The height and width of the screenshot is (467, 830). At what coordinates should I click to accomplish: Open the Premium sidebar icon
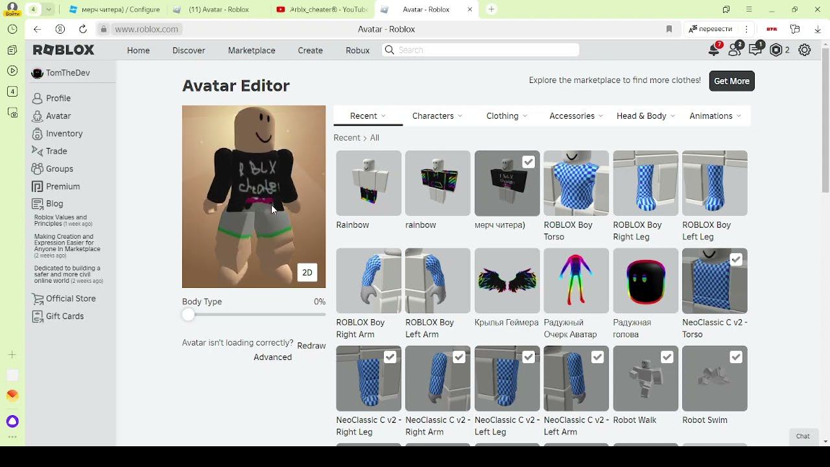point(38,186)
